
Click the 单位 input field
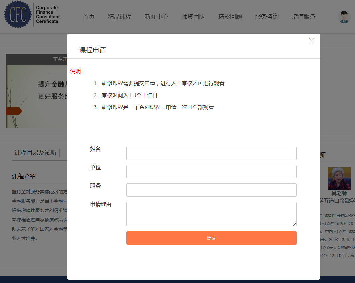pyautogui.click(x=211, y=172)
